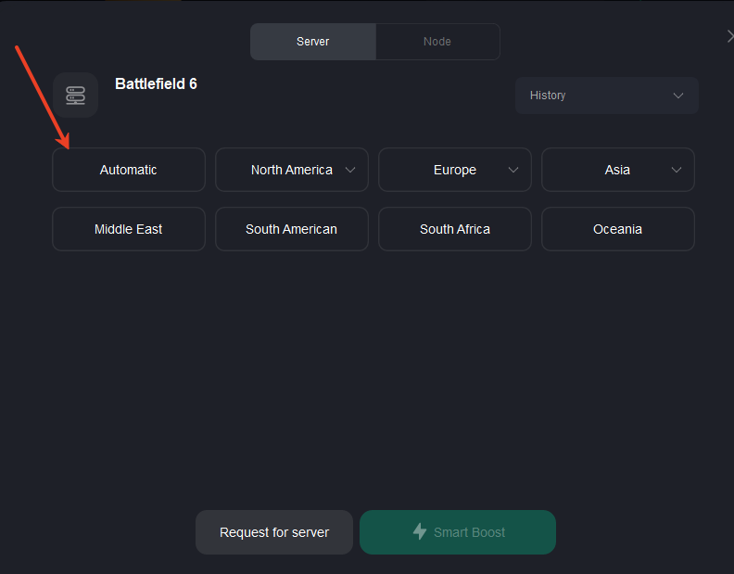Expand the Europe chevron arrow

tap(513, 170)
